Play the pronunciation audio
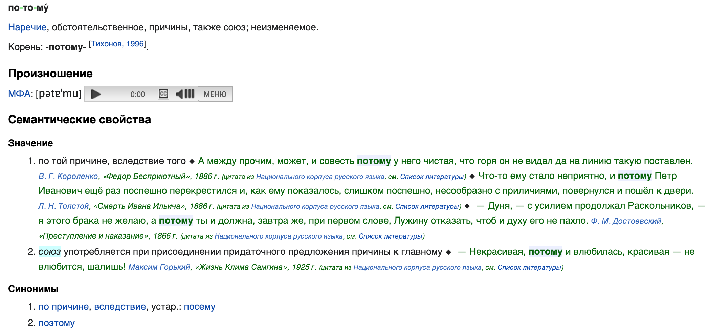 click(x=96, y=94)
